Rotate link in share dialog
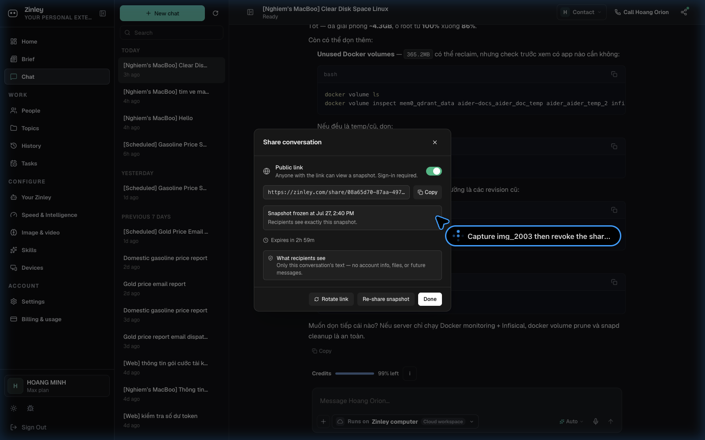The image size is (705, 440). [331, 299]
